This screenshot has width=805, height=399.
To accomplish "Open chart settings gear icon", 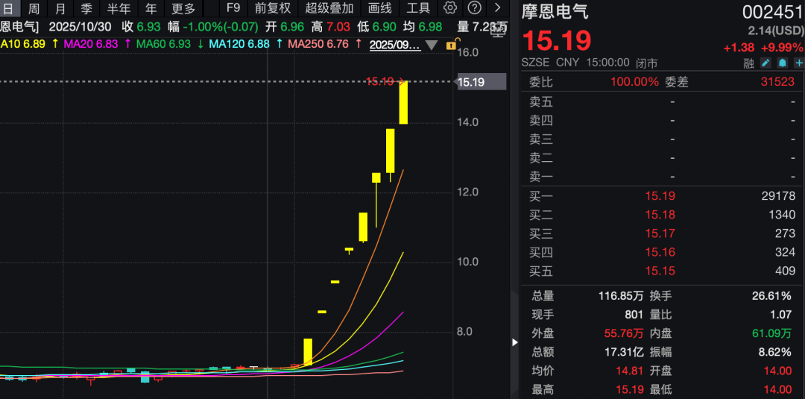I will coord(450,8).
